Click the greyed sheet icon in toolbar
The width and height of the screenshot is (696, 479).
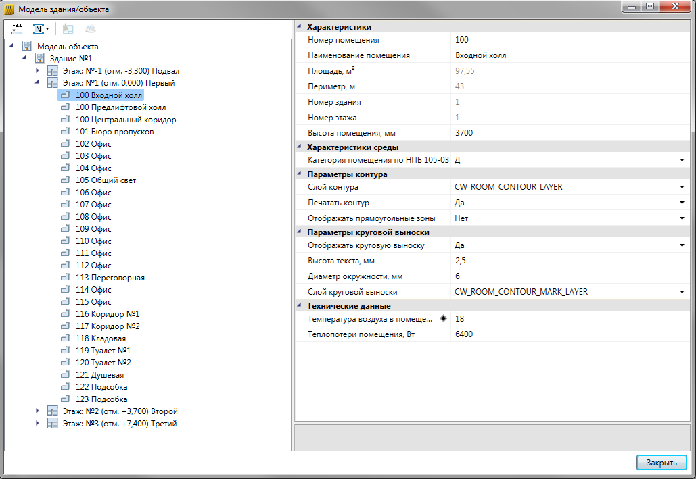click(x=68, y=29)
